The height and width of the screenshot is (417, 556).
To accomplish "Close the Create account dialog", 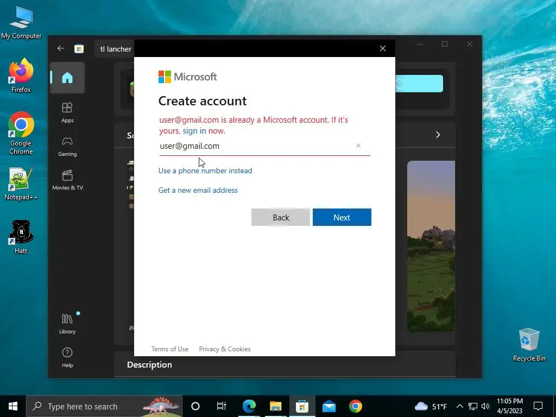I will tap(383, 48).
